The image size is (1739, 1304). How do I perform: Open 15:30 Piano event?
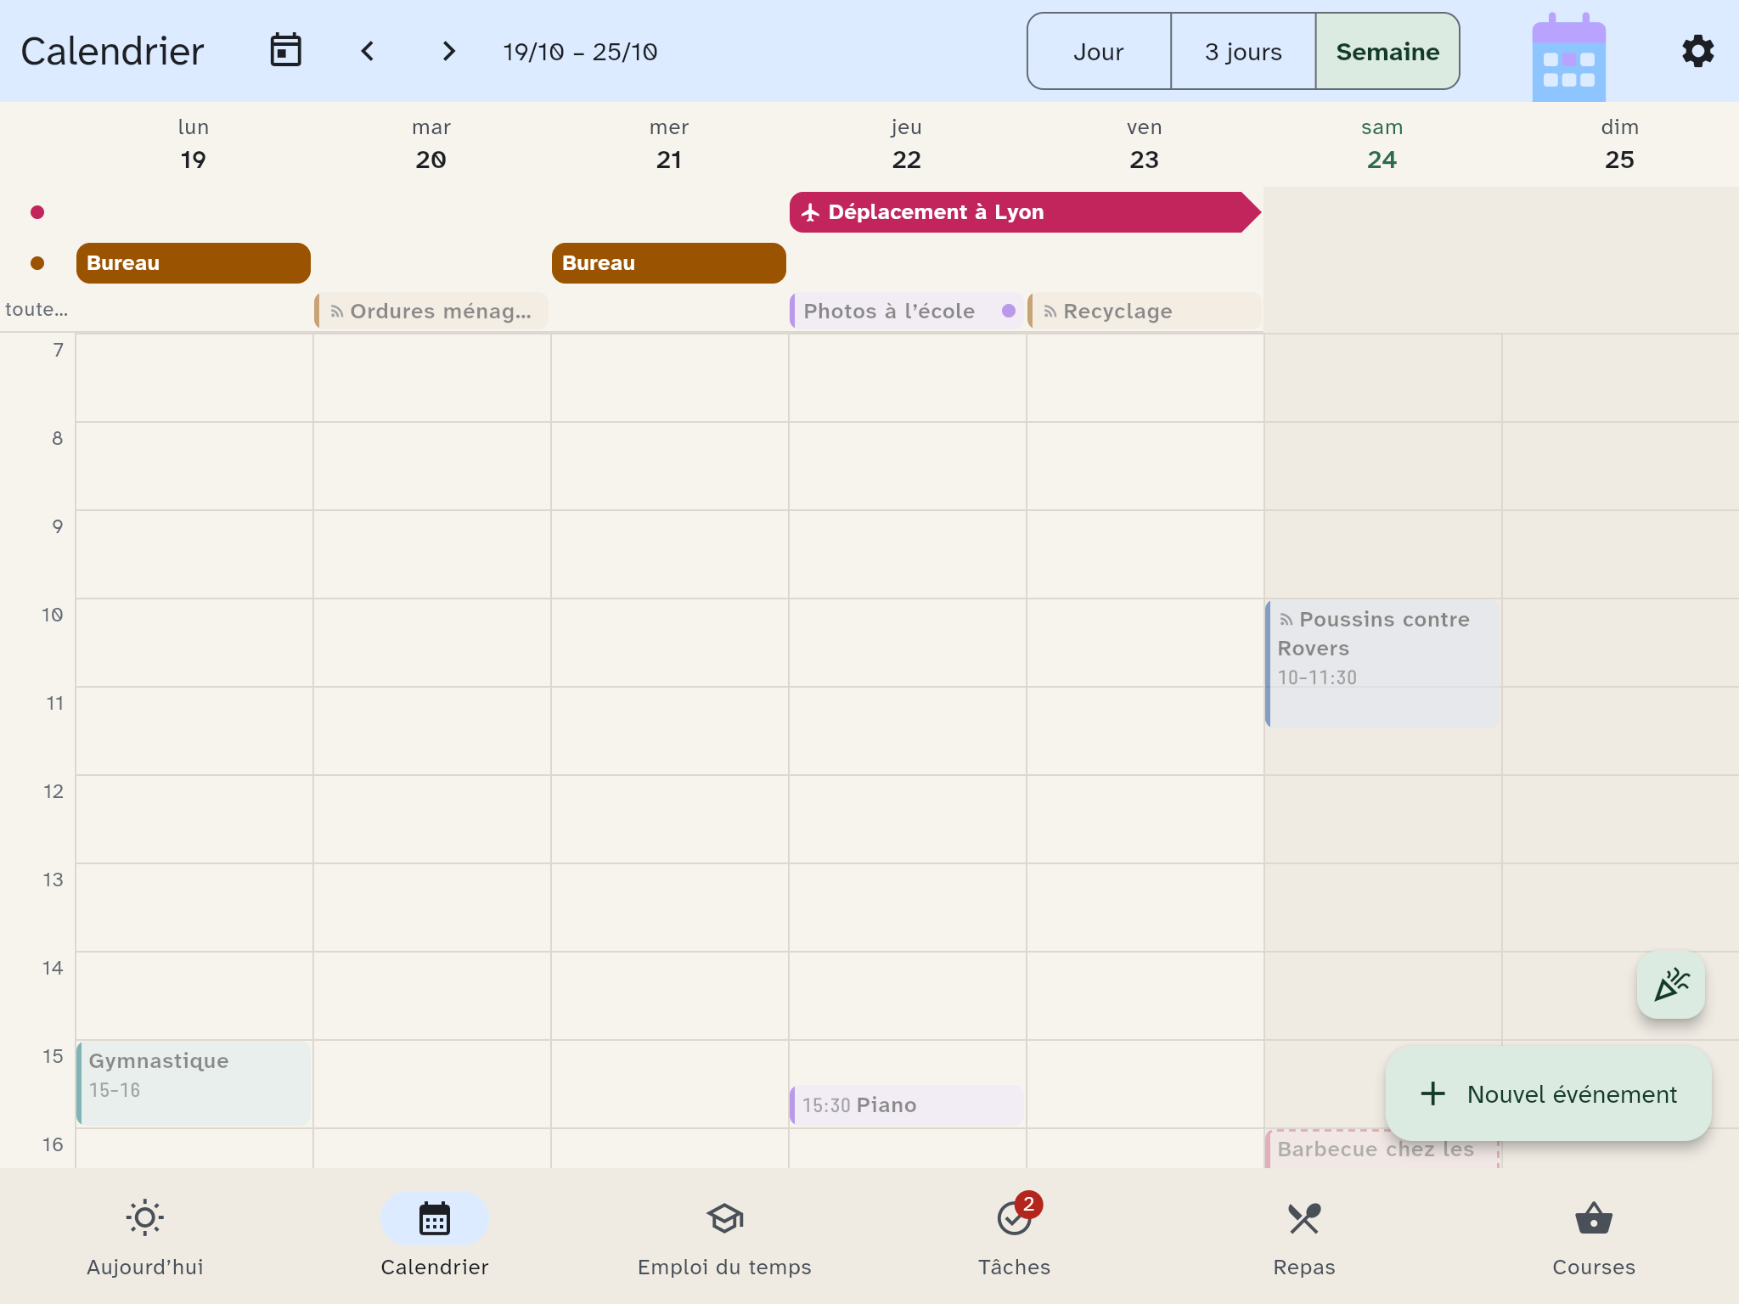pos(907,1105)
